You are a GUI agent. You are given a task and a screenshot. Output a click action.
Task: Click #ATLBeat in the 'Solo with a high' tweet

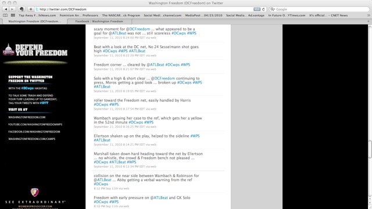click(x=102, y=87)
